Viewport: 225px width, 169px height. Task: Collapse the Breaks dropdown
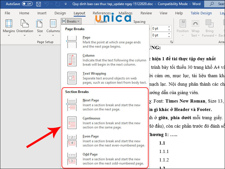pos(71,21)
